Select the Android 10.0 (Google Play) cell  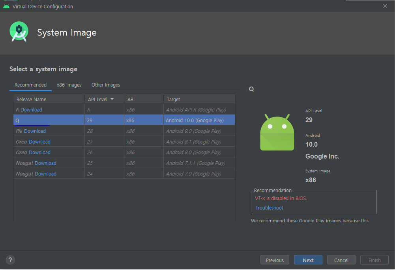point(199,120)
